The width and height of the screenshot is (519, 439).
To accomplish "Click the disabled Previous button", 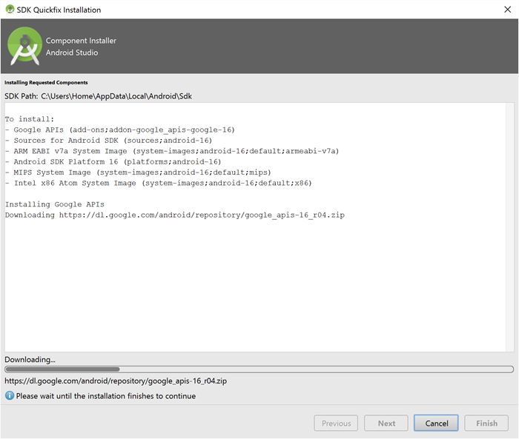I will tap(336, 423).
